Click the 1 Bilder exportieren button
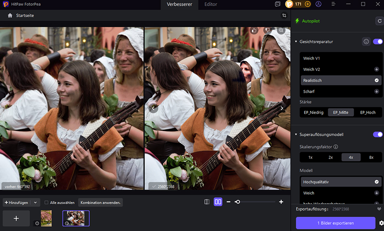The width and height of the screenshot is (384, 231). tap(336, 223)
